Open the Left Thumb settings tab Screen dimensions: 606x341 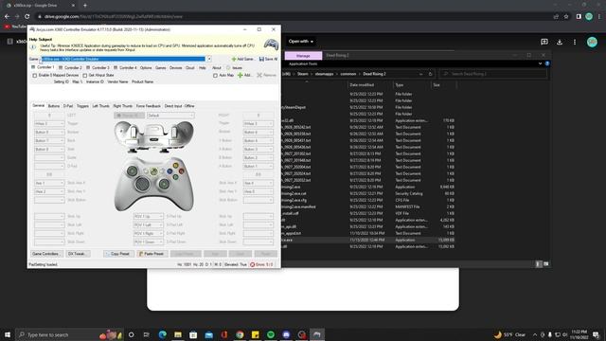[x=101, y=106]
